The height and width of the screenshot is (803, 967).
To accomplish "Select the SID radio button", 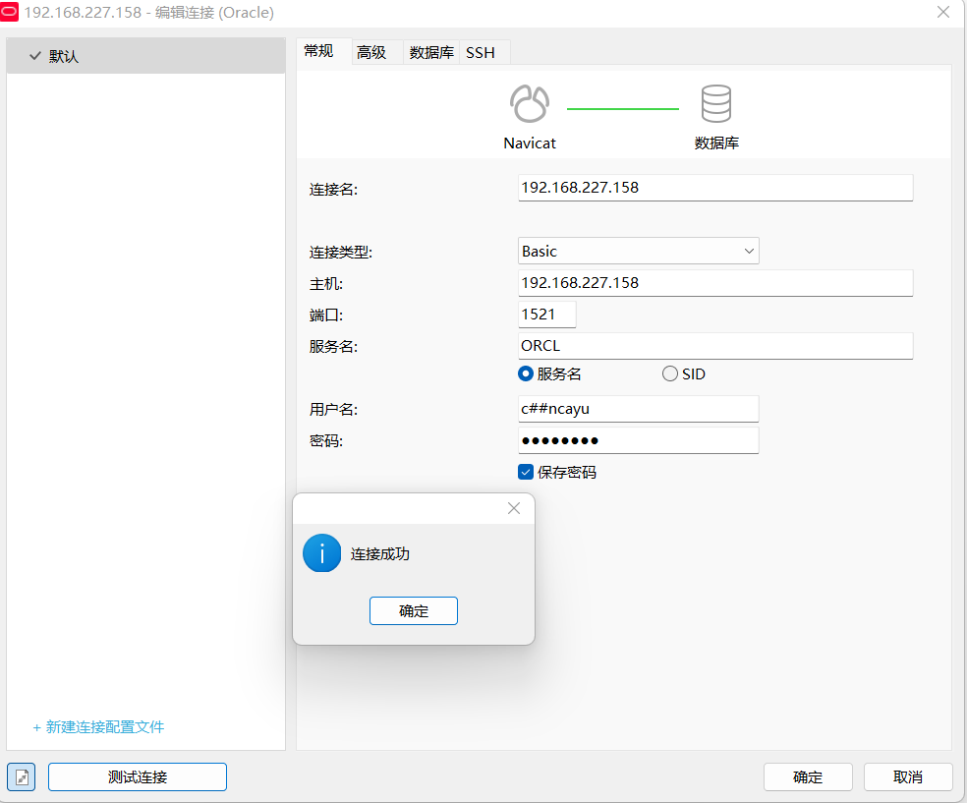I will point(669,373).
